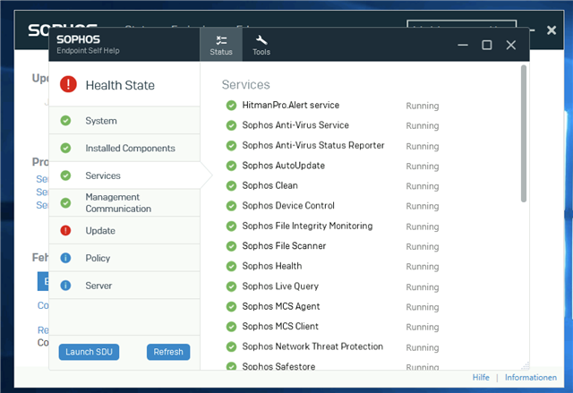Viewport: 573px width, 393px height.
Task: Open the Policy section
Action: click(x=124, y=258)
